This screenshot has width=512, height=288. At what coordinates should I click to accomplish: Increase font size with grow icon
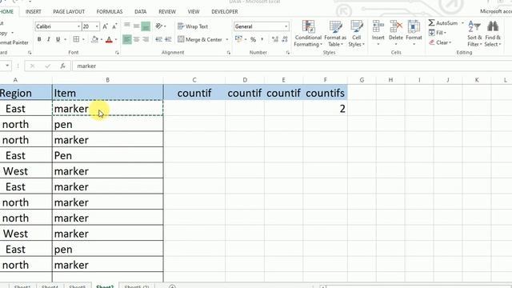(105, 26)
